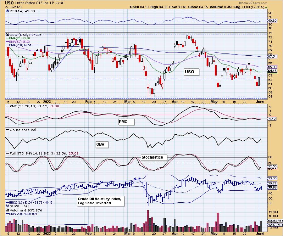Click the tall early-May volume bar
The width and height of the screenshot is (283, 236).
click(218, 222)
